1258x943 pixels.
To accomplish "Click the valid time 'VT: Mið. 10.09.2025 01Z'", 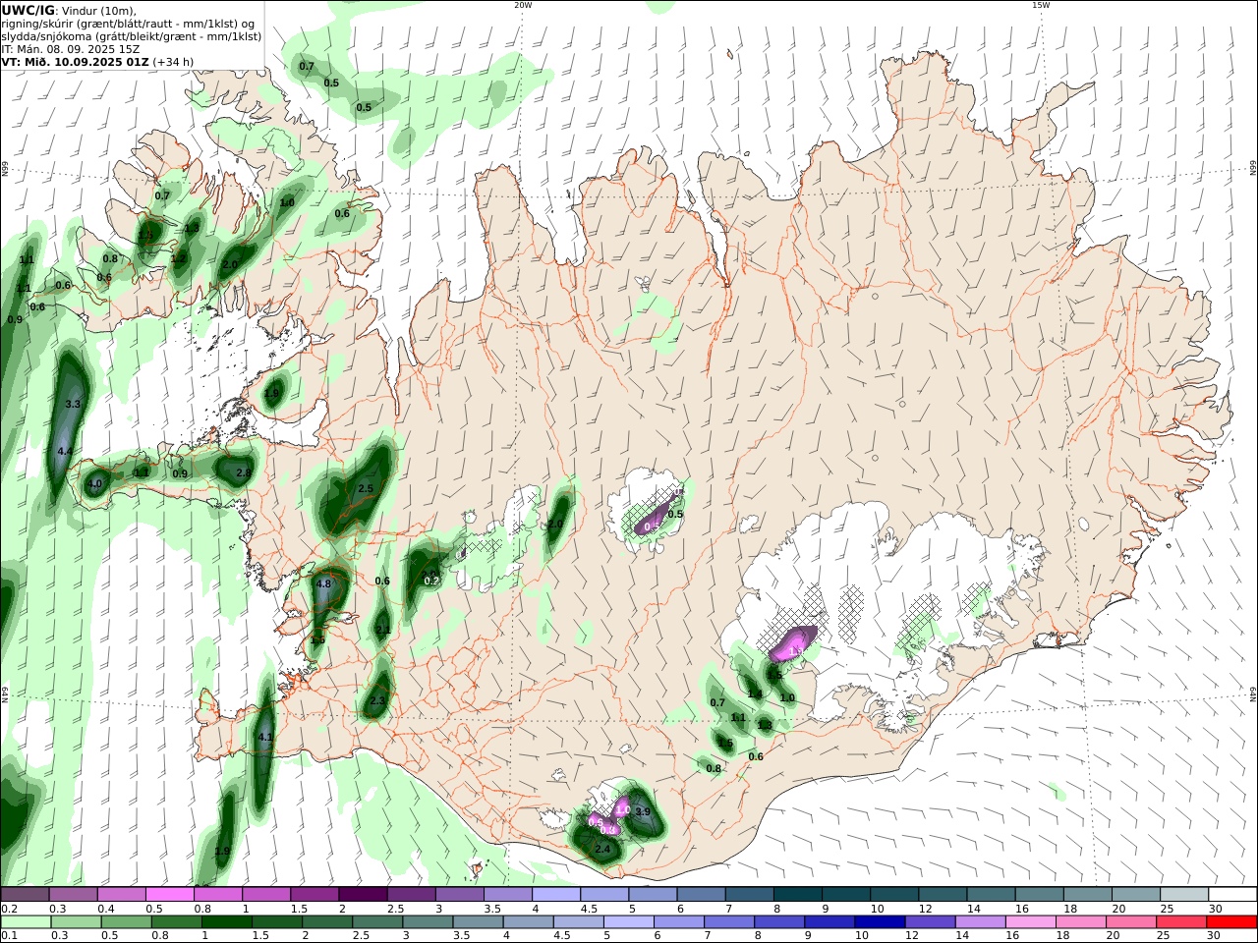I will coord(75,61).
